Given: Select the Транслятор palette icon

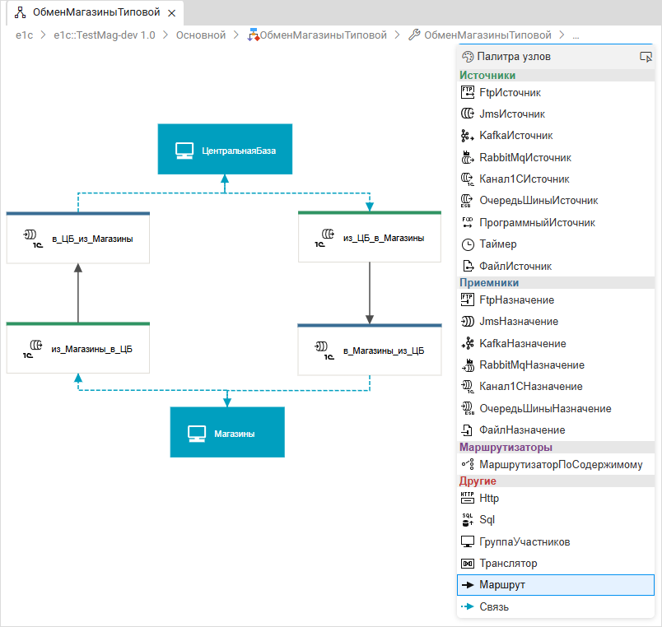Looking at the screenshot, I should click(468, 564).
